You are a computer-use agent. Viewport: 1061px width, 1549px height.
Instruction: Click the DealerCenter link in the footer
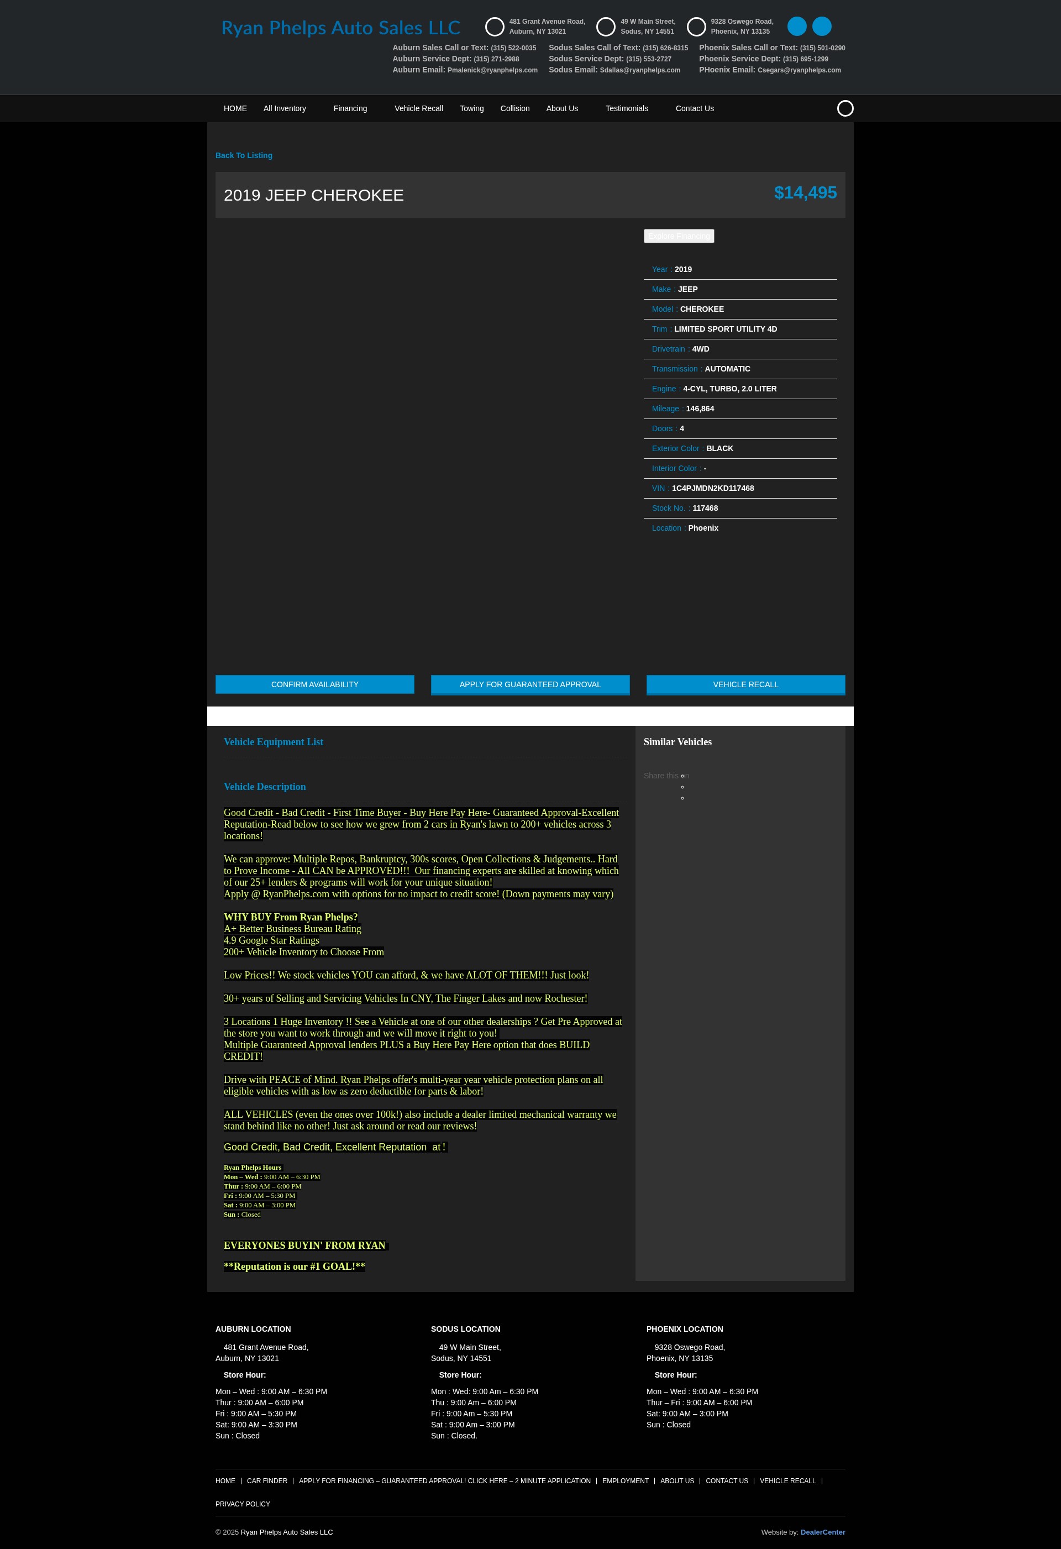click(x=822, y=1532)
